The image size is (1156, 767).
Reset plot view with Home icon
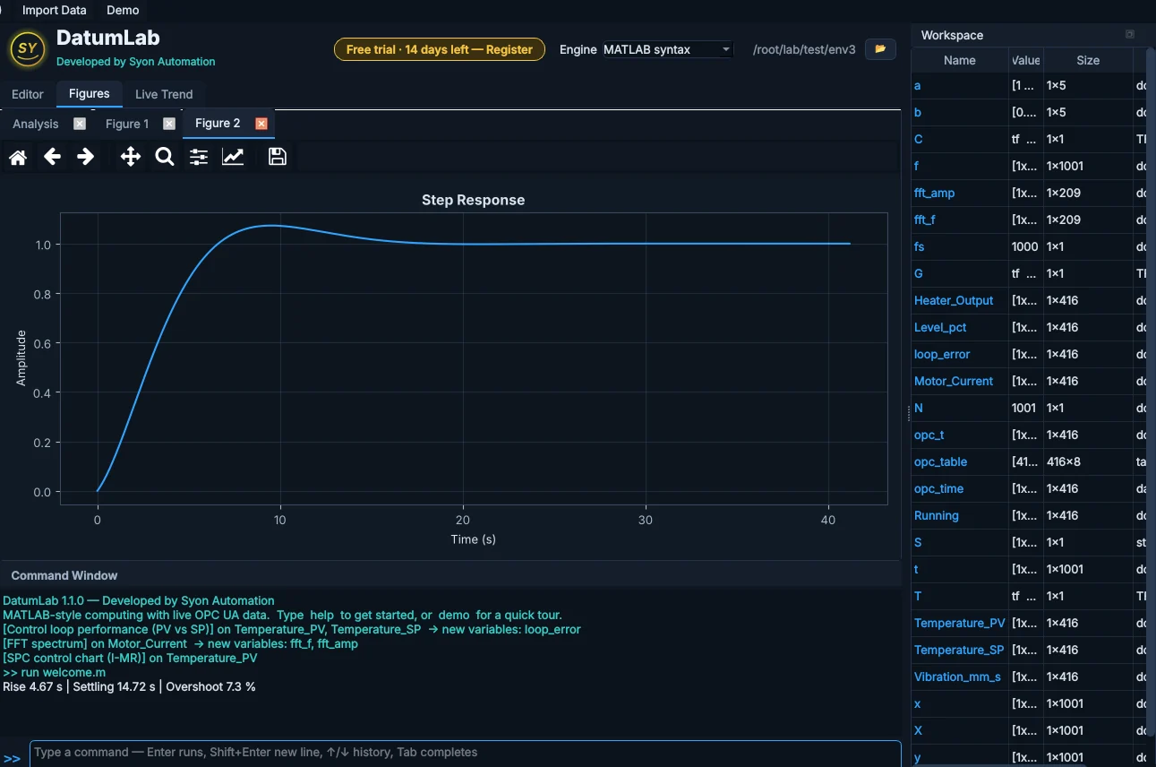tap(18, 157)
